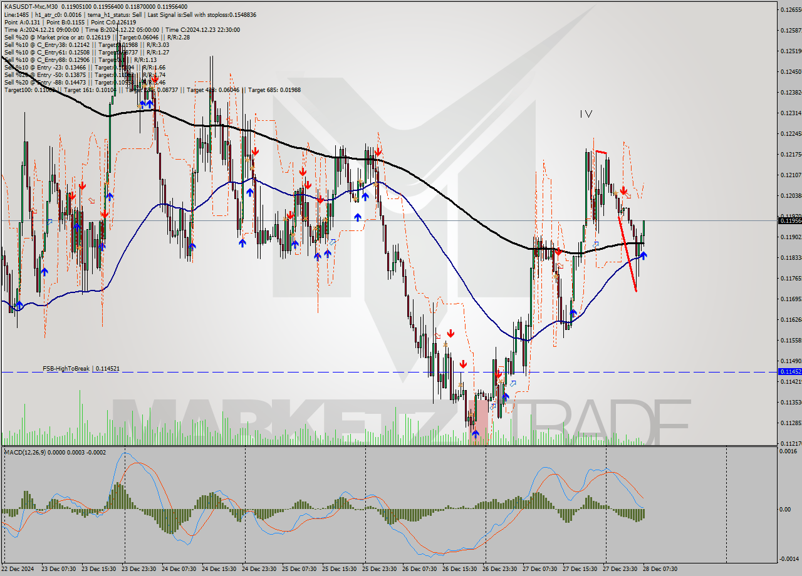This screenshot has width=802, height=576.
Task: Click the FSB-HighToBreak 0.114521 label
Action: (81, 369)
